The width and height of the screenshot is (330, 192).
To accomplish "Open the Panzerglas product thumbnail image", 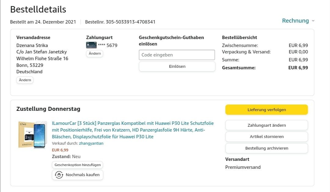I will (x=31, y=135).
